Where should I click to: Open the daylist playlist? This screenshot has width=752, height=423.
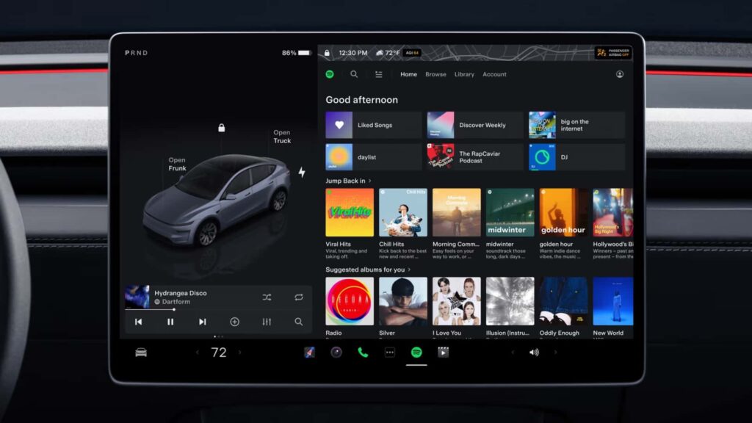(374, 157)
